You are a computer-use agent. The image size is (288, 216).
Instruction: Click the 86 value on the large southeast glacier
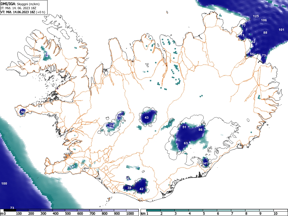click(200, 130)
